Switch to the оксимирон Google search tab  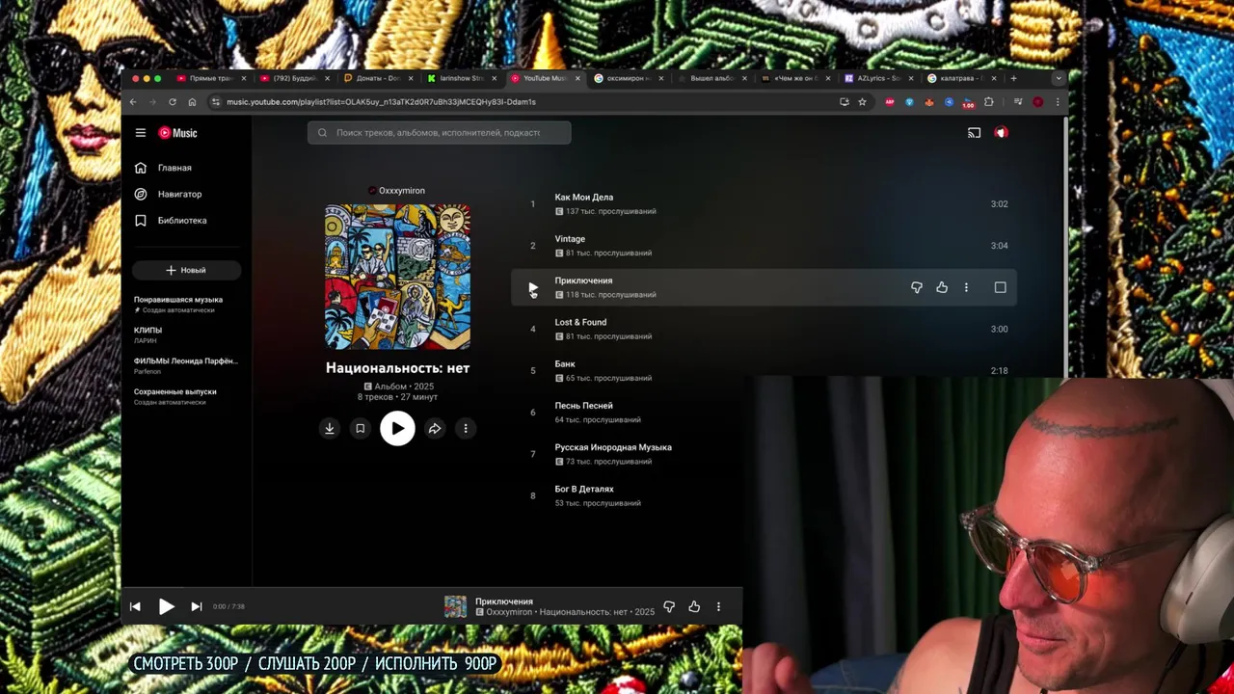pos(629,78)
